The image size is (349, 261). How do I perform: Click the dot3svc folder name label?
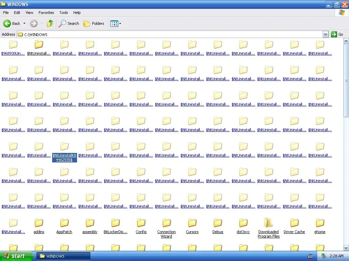(243, 232)
